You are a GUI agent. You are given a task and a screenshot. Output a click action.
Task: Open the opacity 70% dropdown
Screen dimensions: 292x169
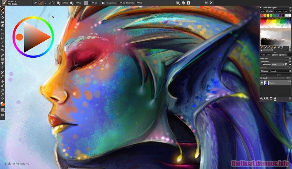tap(81, 3)
